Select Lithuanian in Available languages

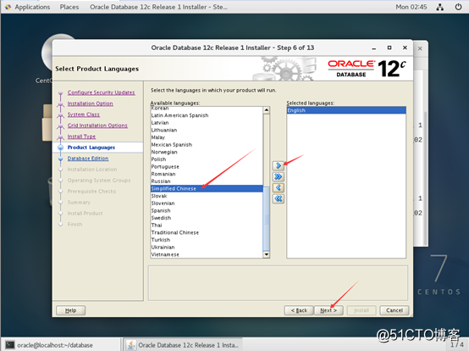207,130
